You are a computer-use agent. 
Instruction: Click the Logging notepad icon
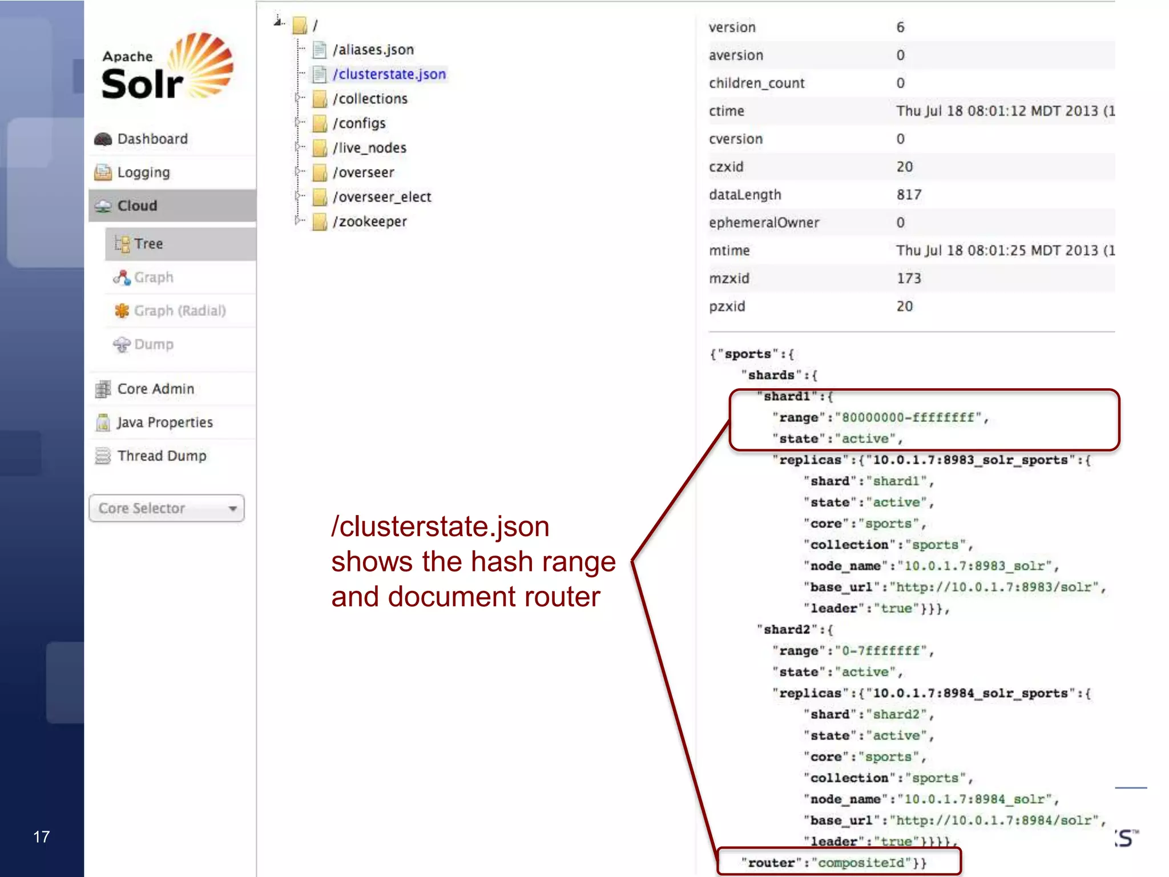coord(103,172)
